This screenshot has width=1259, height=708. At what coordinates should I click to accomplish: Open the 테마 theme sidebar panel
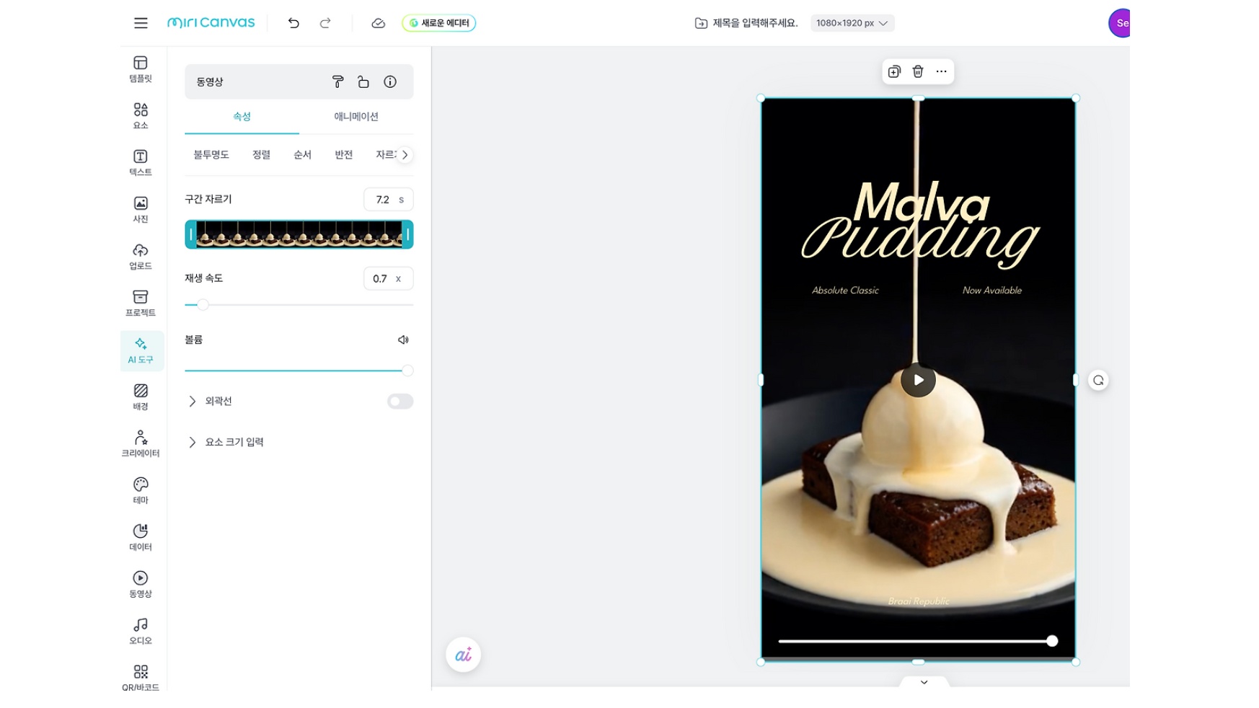pos(141,491)
